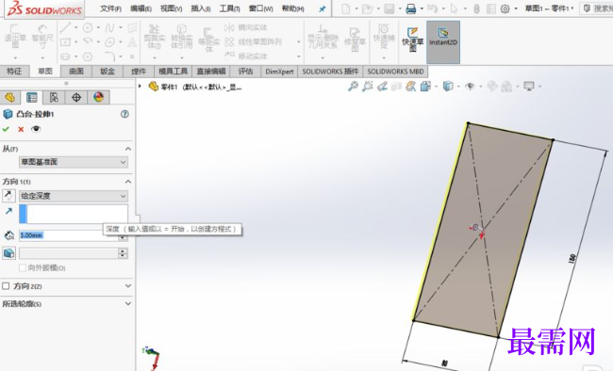Switch to the 曲面 tab
This screenshot has width=613, height=371.
click(x=76, y=72)
